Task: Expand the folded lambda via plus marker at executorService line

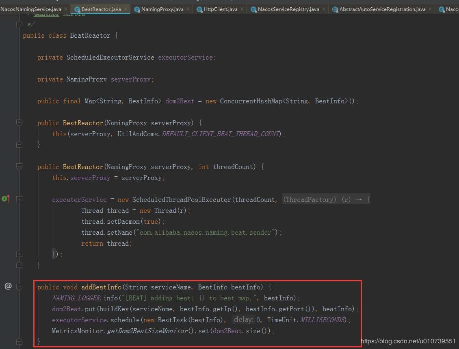Action: pyautogui.click(x=19, y=199)
